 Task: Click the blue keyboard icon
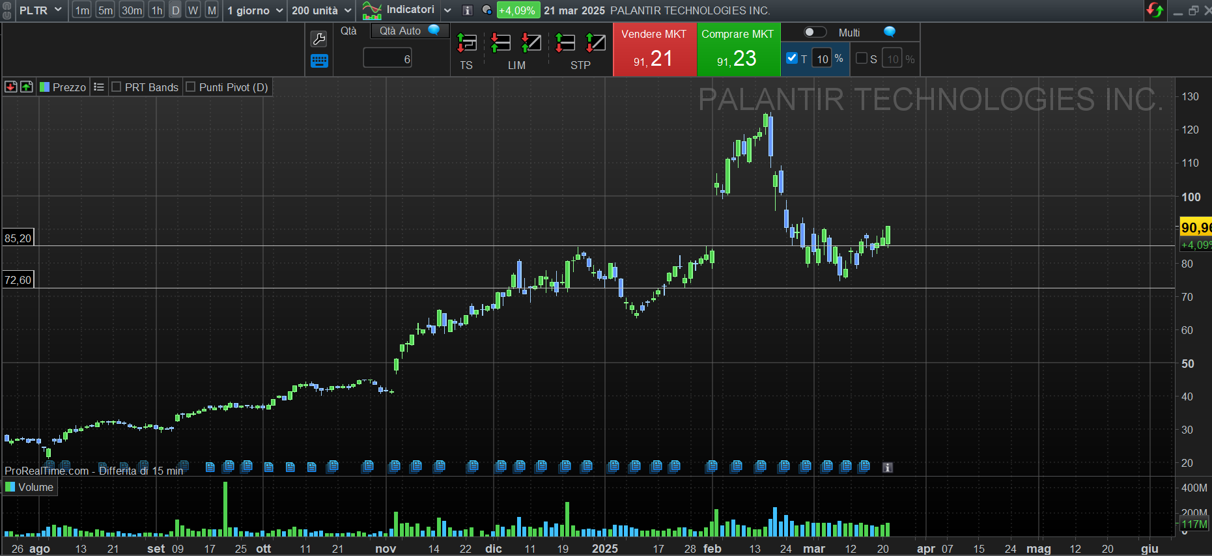(x=319, y=61)
